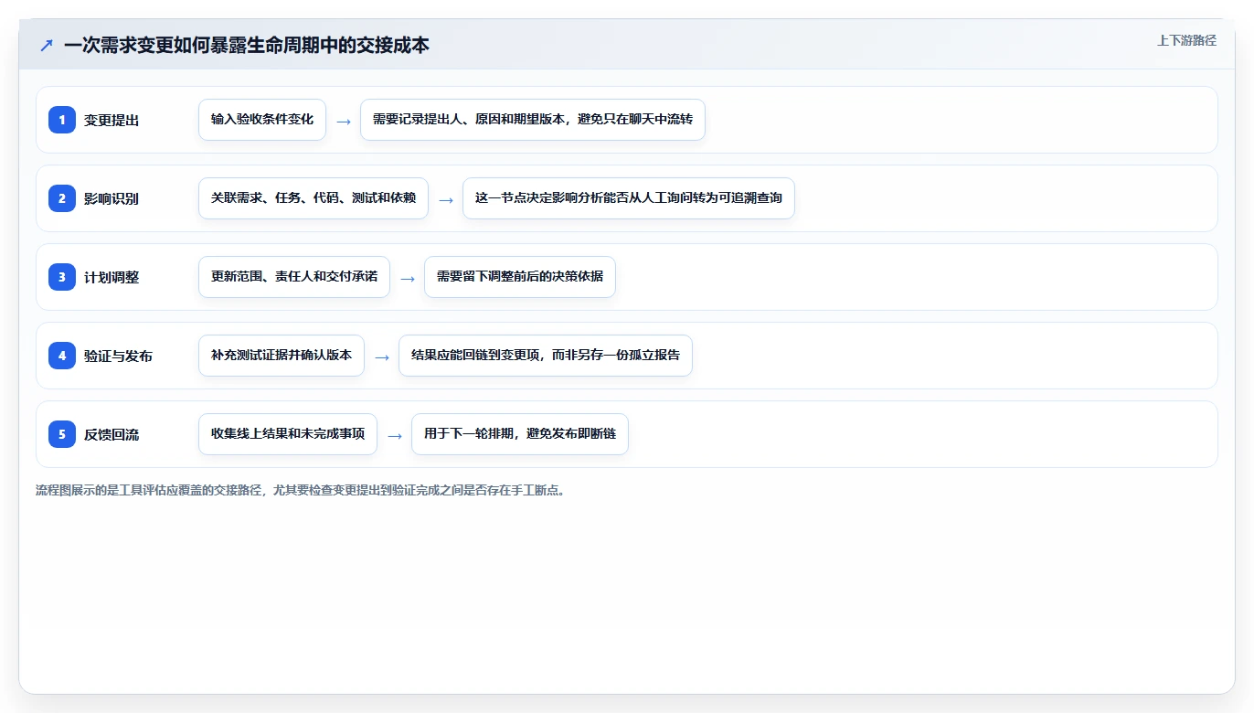The height and width of the screenshot is (713, 1254).
Task: Click the 需要记录提出人、原因和期望版本 box
Action: tap(533, 120)
